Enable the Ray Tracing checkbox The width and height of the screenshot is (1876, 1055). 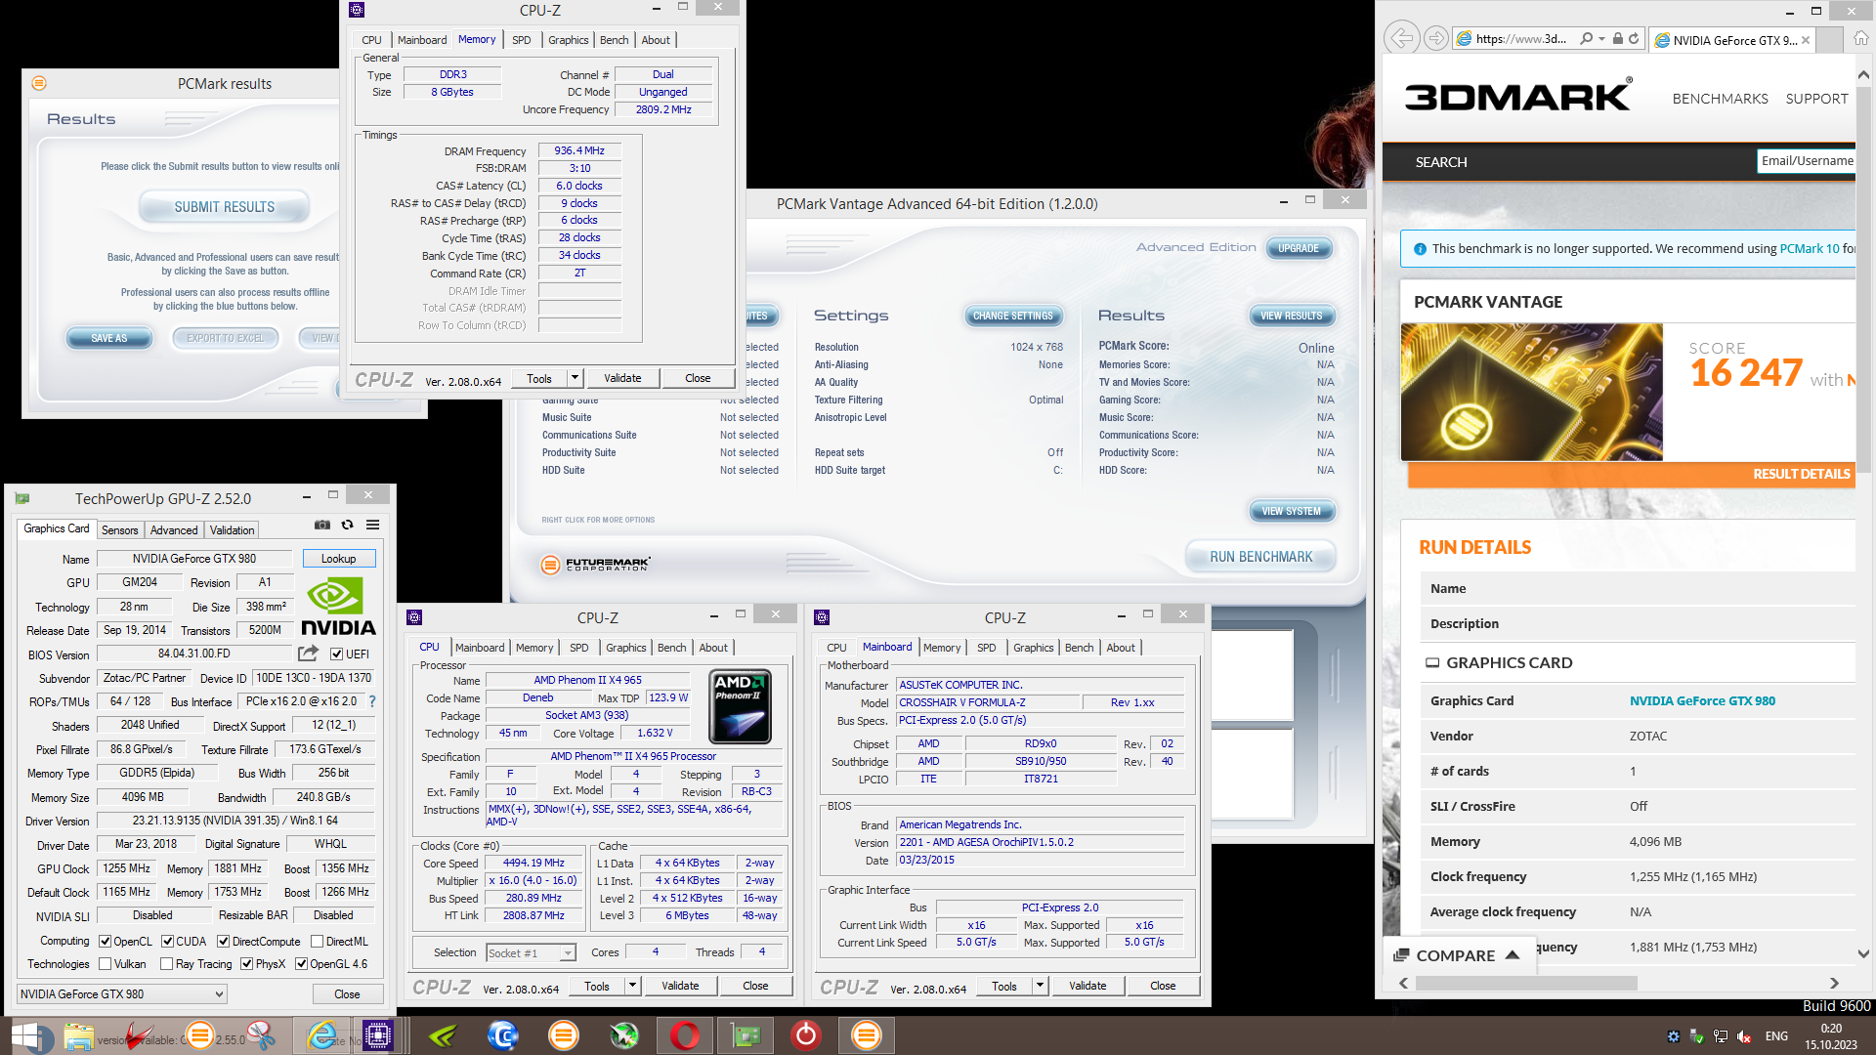pyautogui.click(x=168, y=964)
